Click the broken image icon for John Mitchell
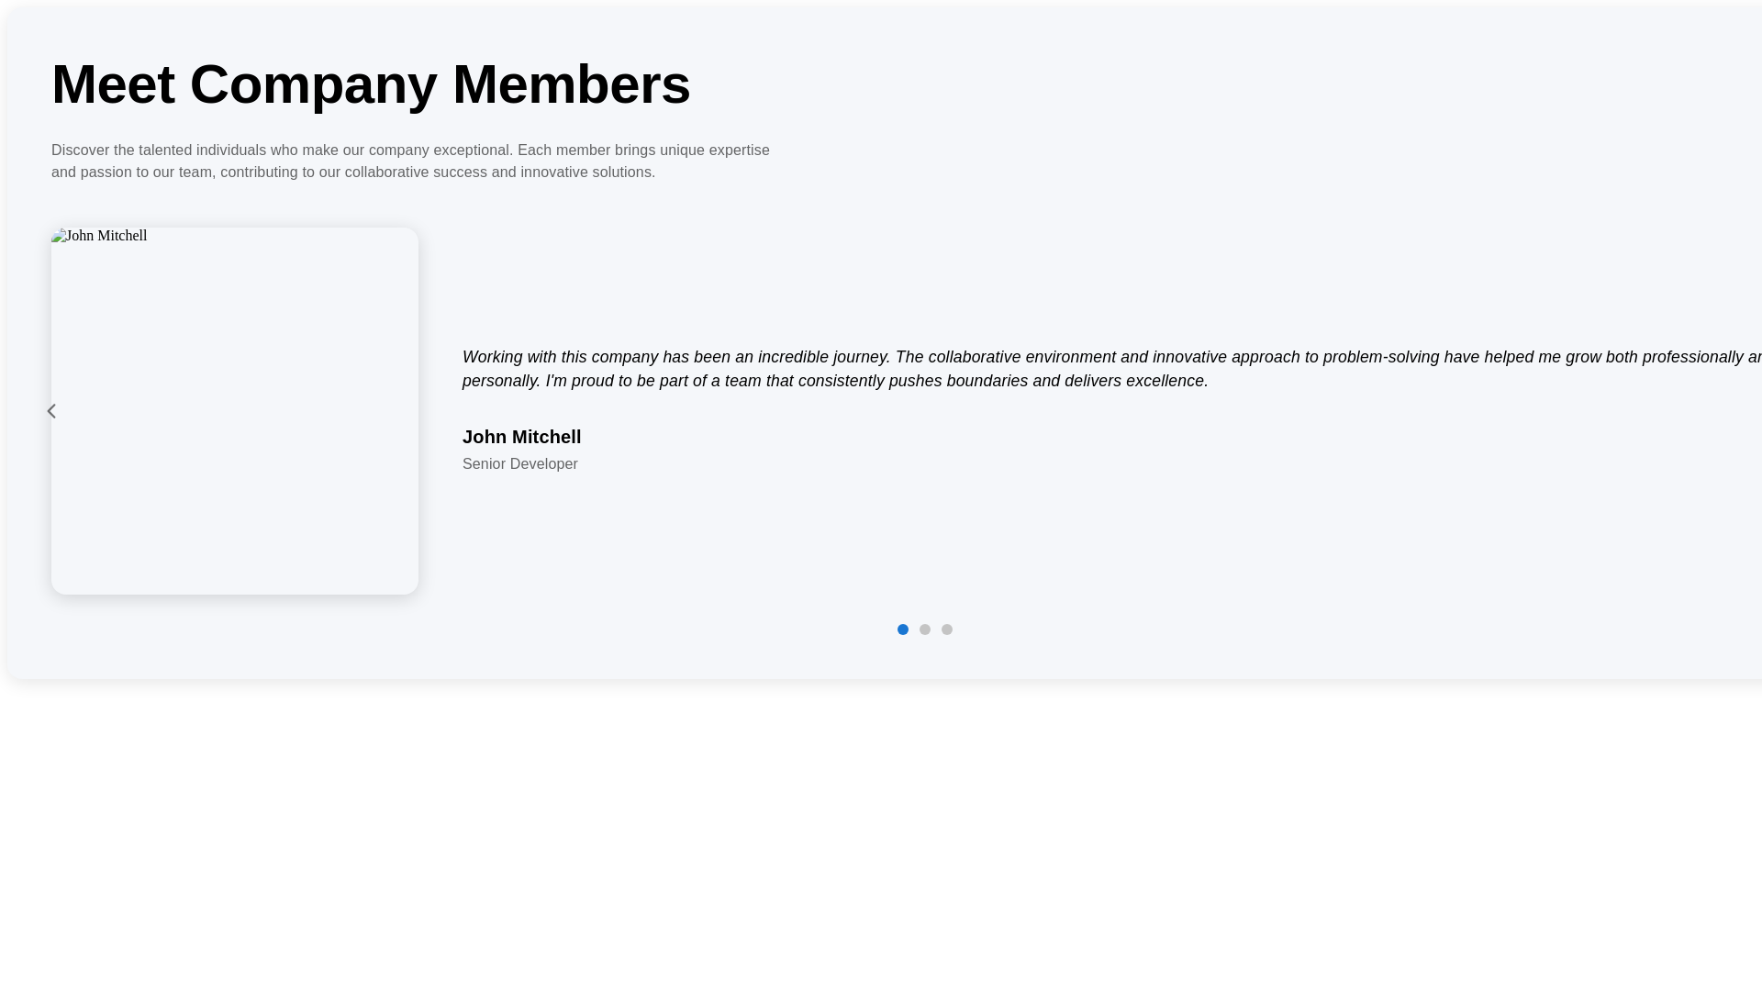This screenshot has width=1762, height=991. point(58,236)
